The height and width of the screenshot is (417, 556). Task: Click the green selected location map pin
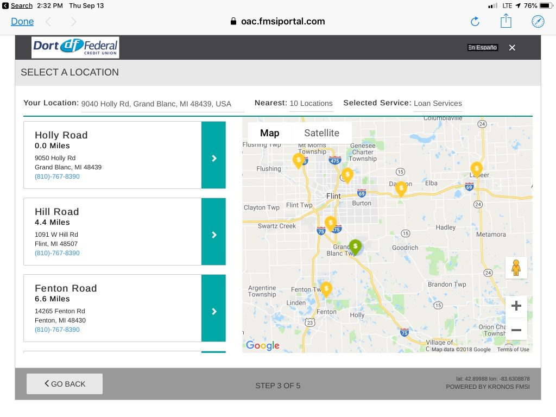tap(355, 247)
